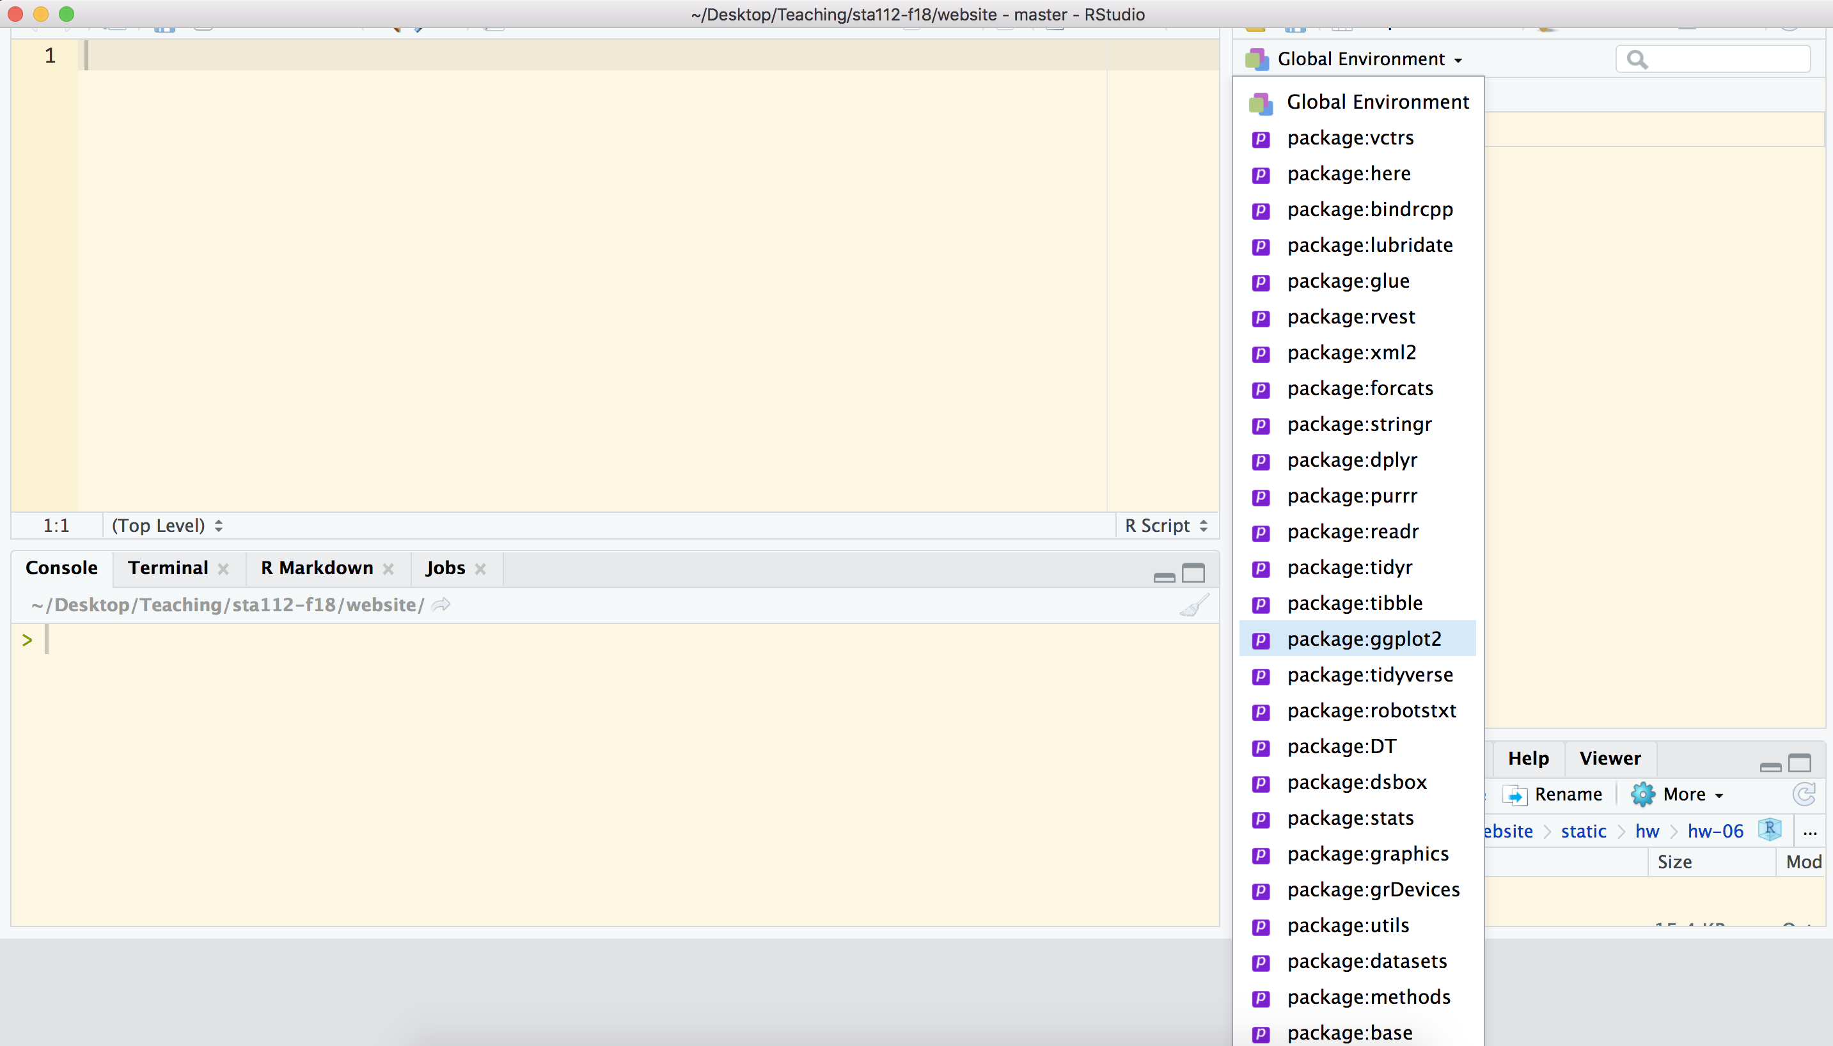
Task: Navigate to the hw breadcrumb link
Action: [1646, 831]
